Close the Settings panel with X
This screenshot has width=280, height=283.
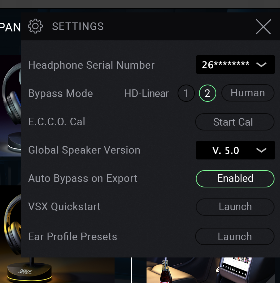coord(263,27)
